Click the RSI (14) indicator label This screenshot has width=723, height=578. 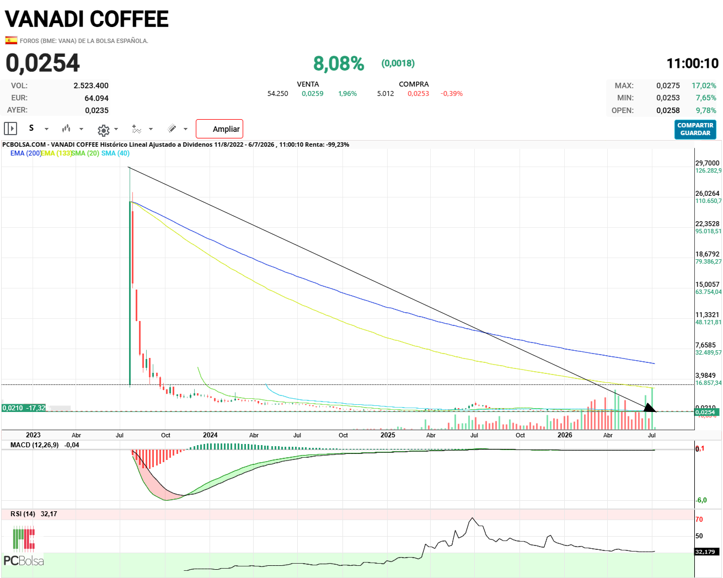(23, 514)
